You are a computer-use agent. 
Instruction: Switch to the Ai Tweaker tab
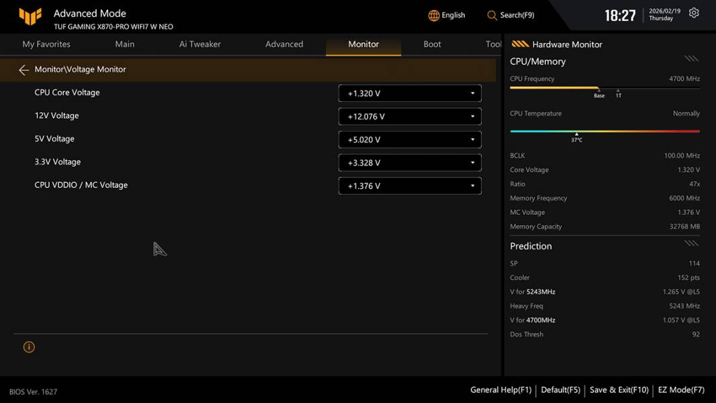200,44
